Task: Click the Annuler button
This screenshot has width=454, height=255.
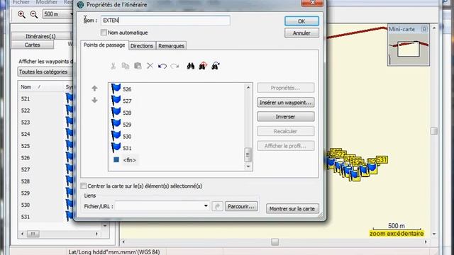Action: pyautogui.click(x=301, y=33)
